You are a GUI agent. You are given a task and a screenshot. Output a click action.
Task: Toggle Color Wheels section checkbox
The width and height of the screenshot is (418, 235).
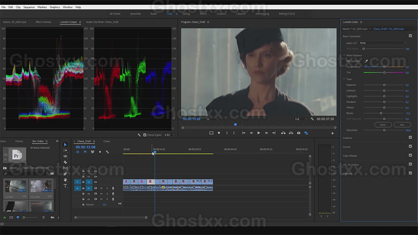pyautogui.click(x=410, y=155)
